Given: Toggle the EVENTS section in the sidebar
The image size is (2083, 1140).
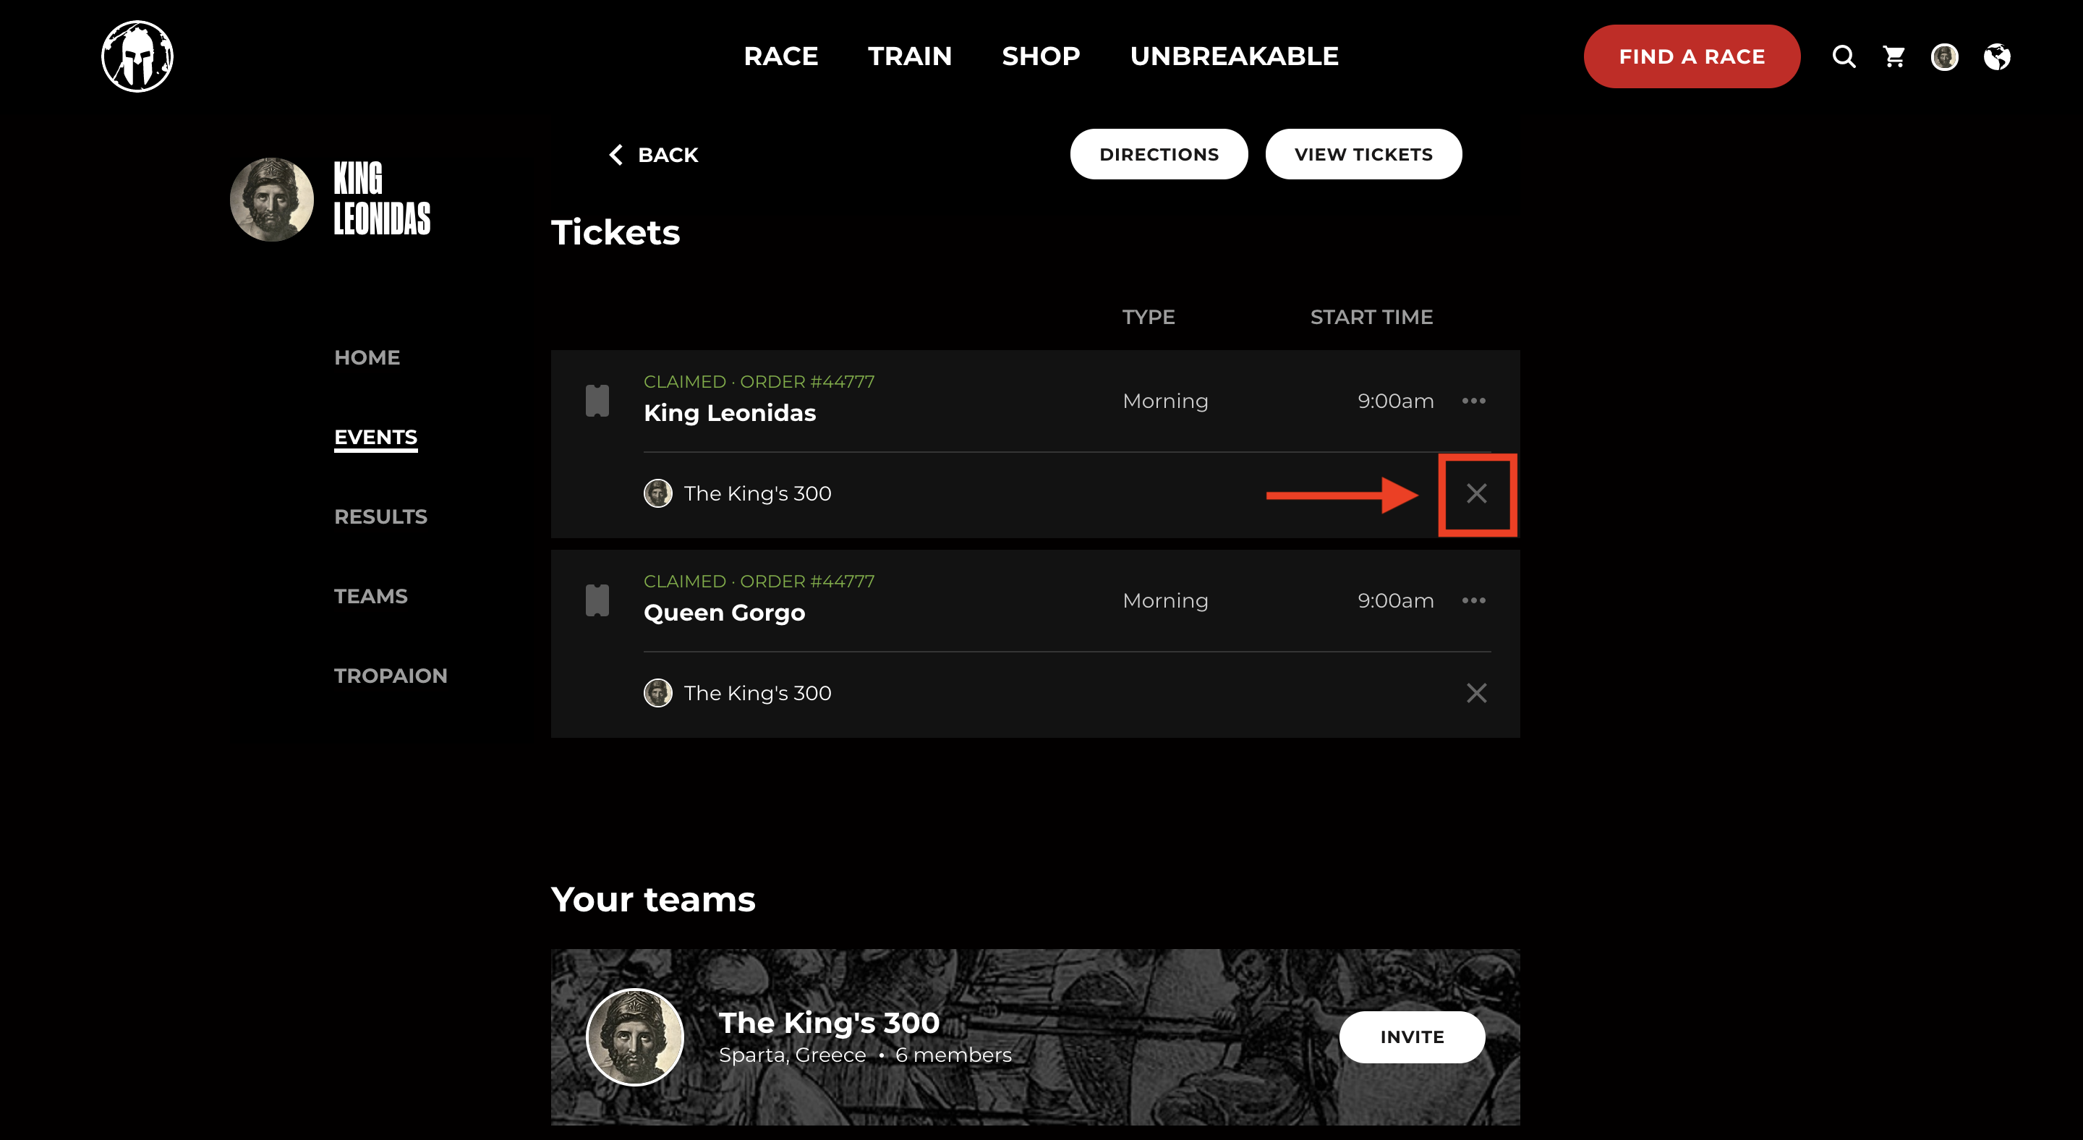Looking at the screenshot, I should click(x=375, y=437).
